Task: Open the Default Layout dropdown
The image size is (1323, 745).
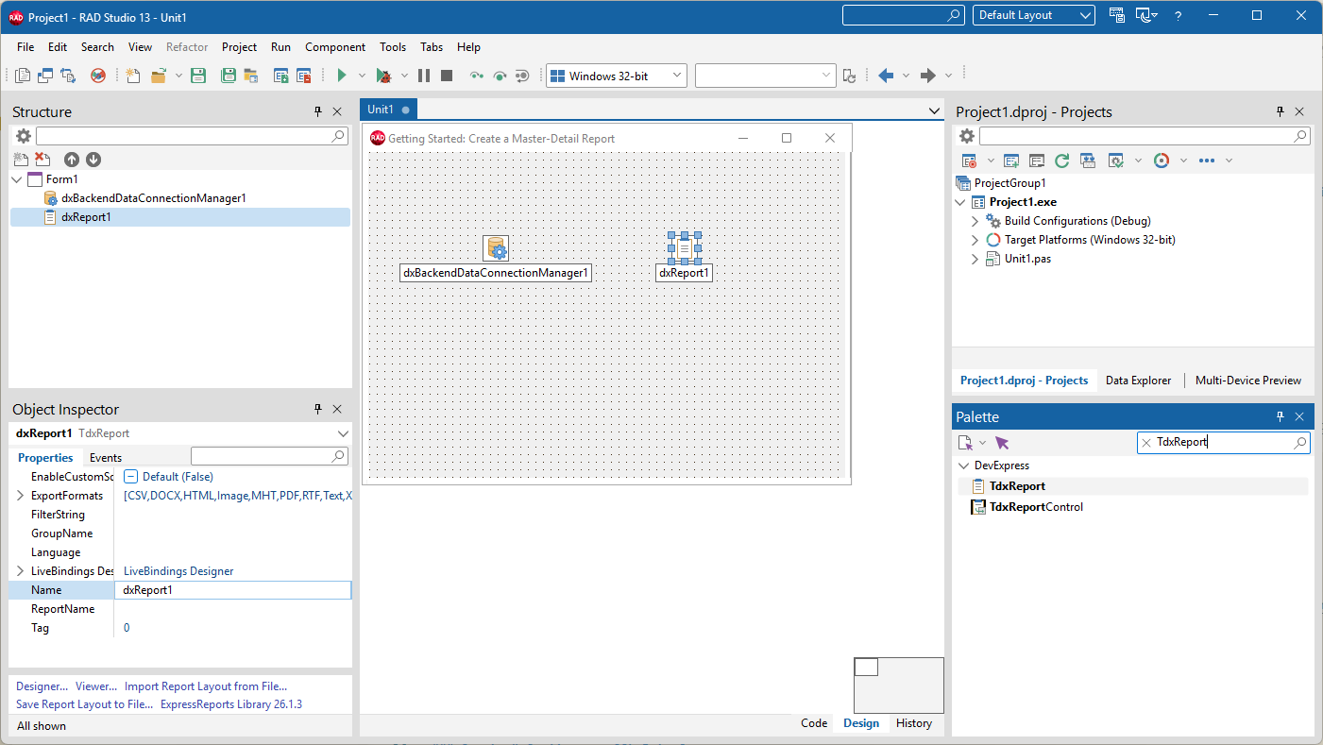Action: click(x=1085, y=15)
